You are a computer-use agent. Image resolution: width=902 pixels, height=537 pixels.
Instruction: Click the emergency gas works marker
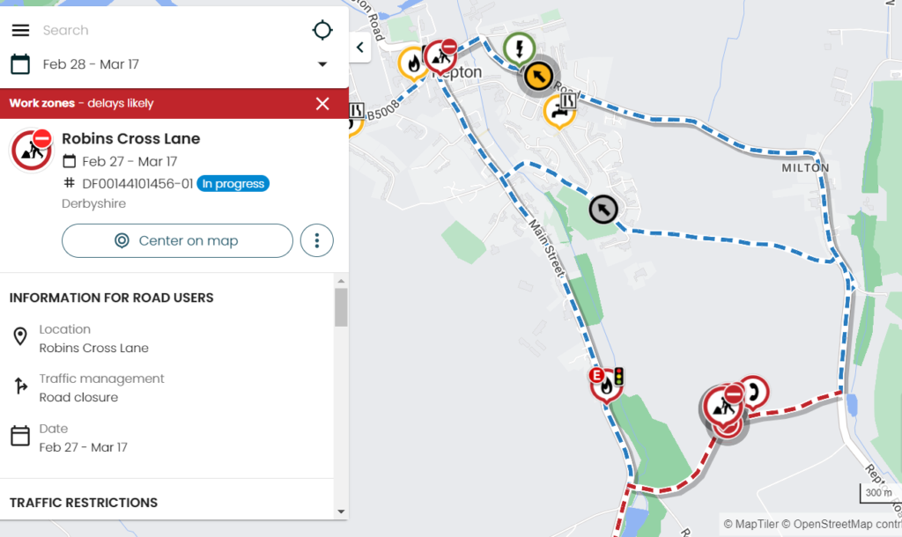pos(606,385)
